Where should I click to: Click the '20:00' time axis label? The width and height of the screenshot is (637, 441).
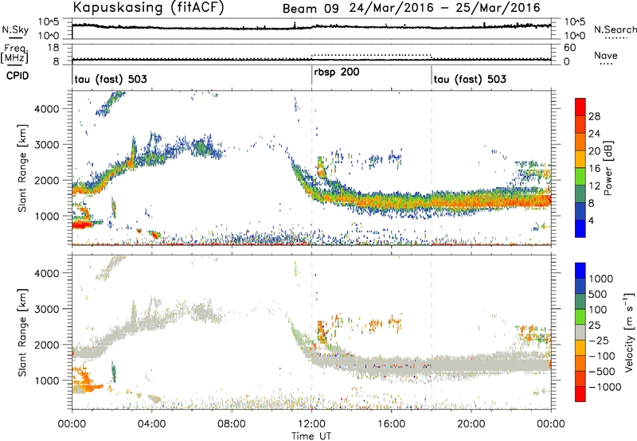471,424
